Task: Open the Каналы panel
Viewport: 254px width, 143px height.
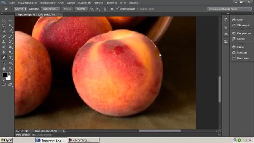Action: point(239,52)
